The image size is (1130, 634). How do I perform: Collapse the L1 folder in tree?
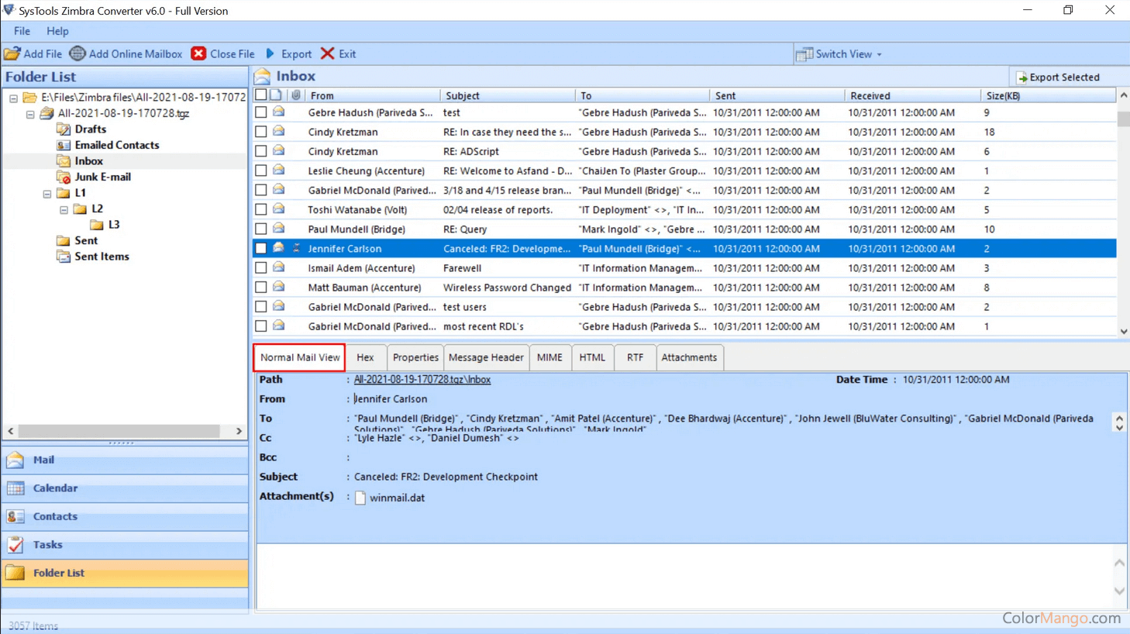click(47, 194)
